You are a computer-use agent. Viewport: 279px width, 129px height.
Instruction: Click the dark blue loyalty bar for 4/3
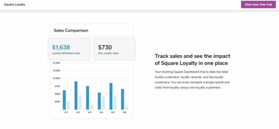(x=87, y=98)
